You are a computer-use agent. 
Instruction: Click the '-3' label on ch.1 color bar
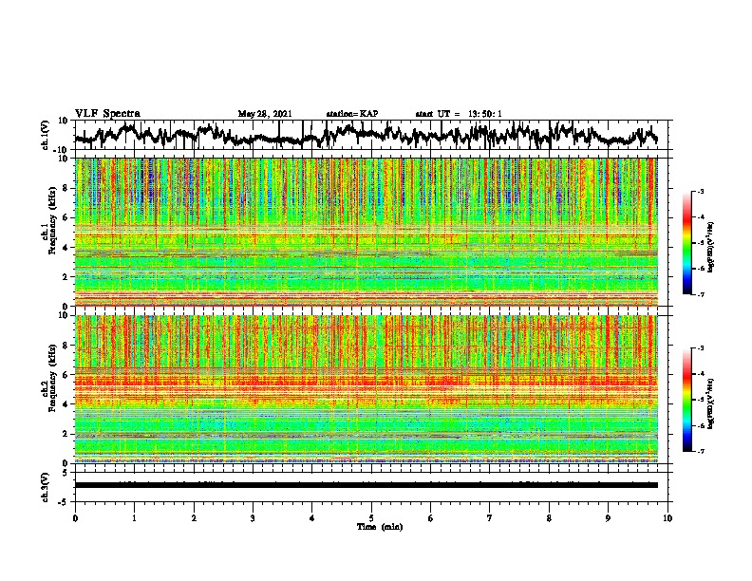700,191
